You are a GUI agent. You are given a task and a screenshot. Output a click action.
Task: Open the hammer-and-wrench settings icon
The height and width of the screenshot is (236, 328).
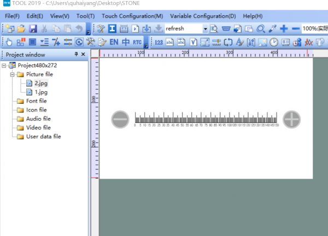(101, 28)
